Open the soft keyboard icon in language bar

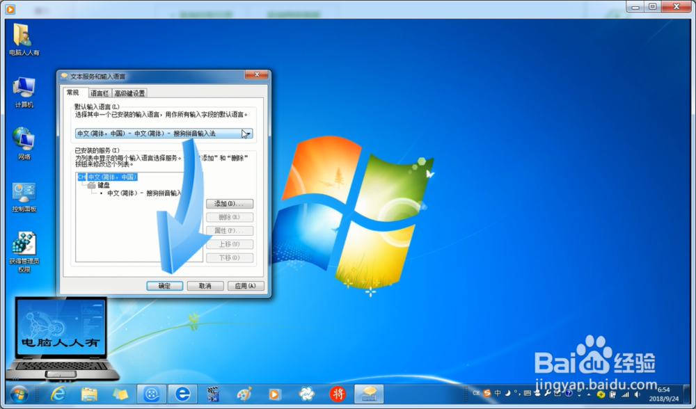528,393
